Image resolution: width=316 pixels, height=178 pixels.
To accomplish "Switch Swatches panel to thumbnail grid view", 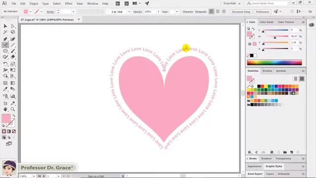I will coord(302,79).
